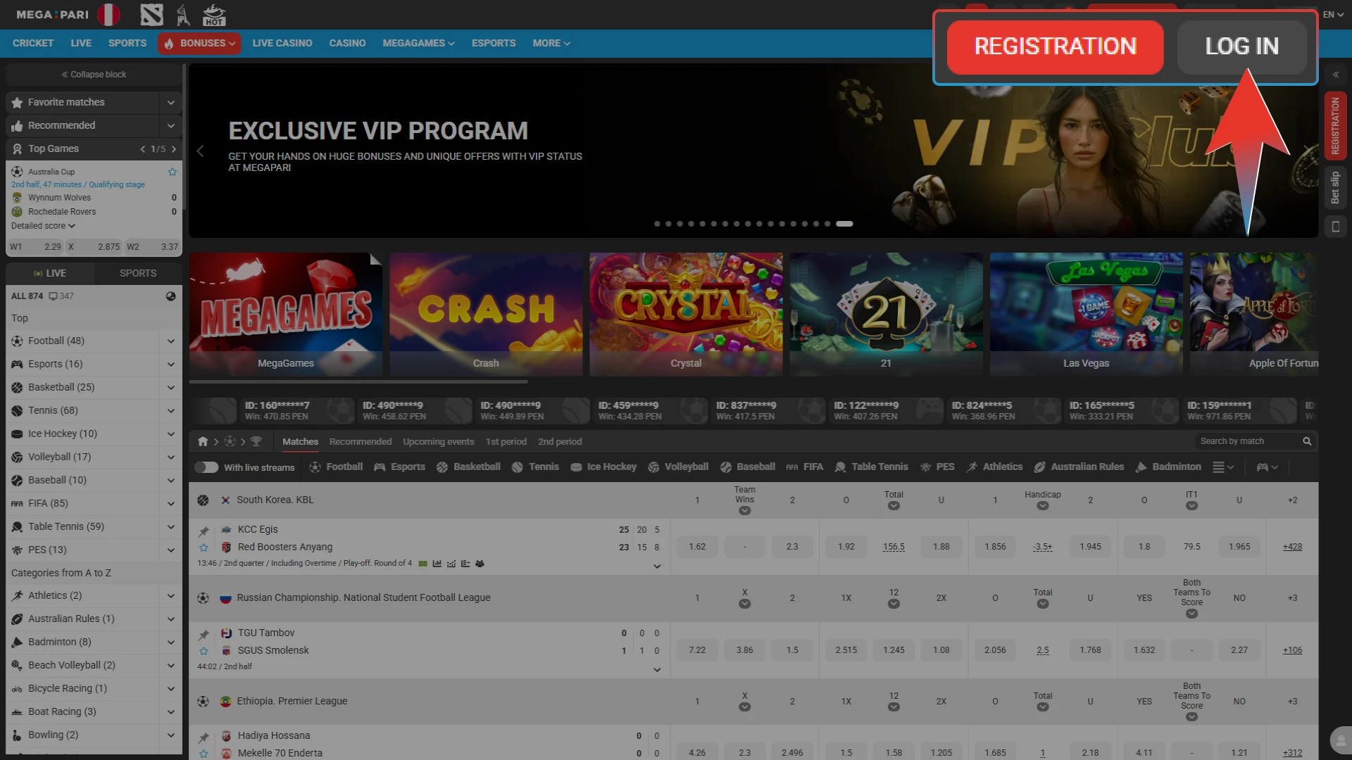This screenshot has width=1352, height=760.
Task: Favorite the SGUS Smolensk match star
Action: pyautogui.click(x=204, y=651)
